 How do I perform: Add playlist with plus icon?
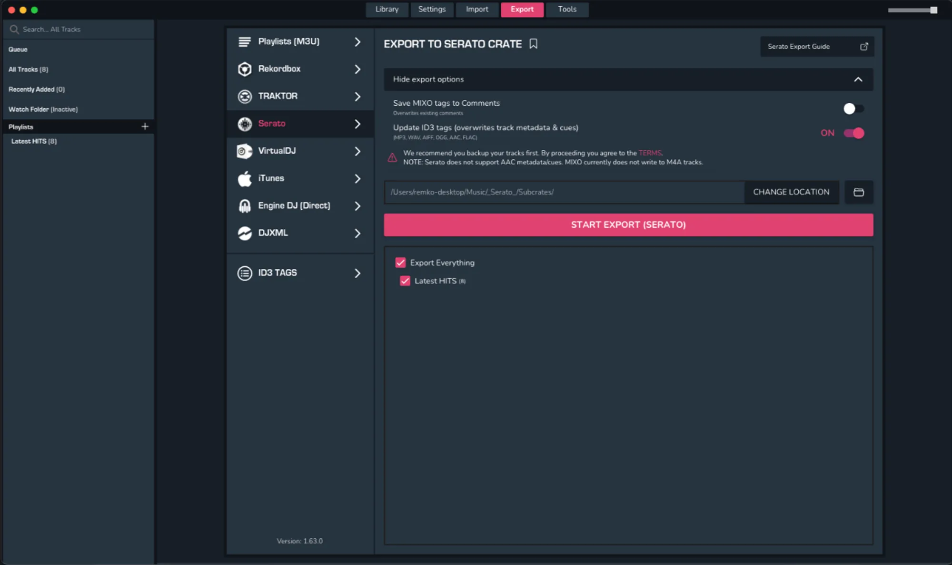(x=145, y=127)
